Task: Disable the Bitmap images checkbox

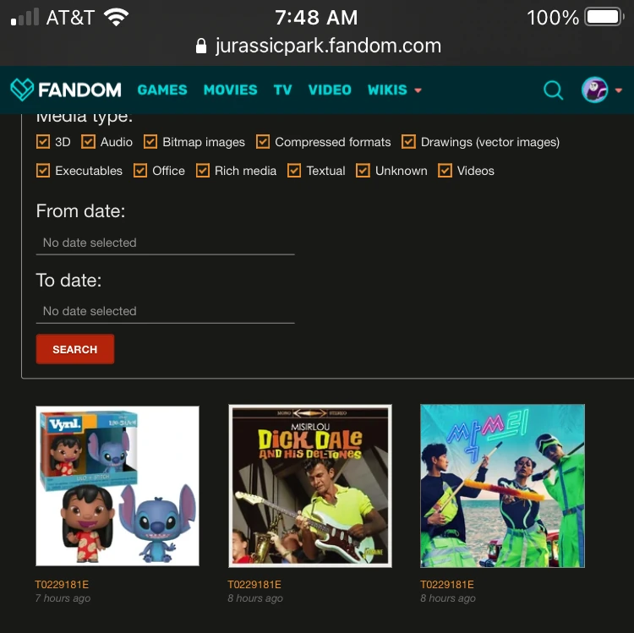Action: 150,142
